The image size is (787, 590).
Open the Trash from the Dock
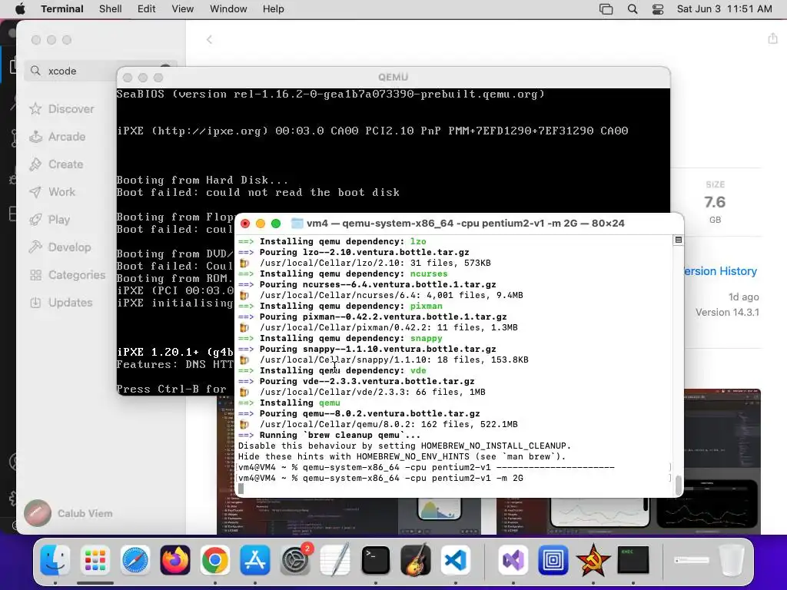pos(732,560)
